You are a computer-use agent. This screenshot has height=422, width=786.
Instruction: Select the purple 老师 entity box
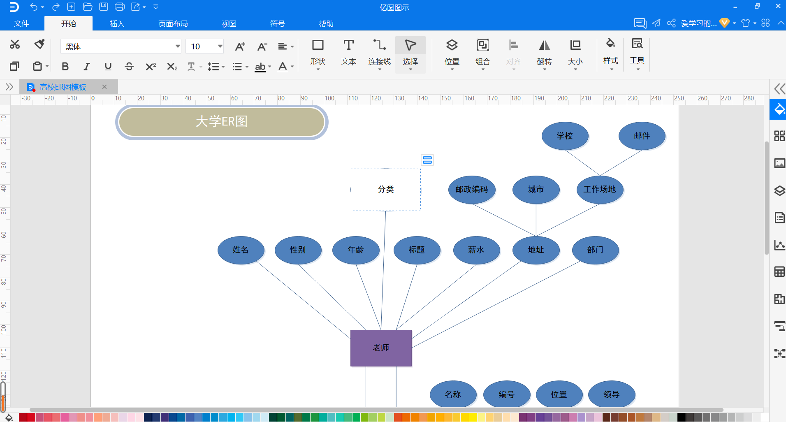pyautogui.click(x=381, y=348)
